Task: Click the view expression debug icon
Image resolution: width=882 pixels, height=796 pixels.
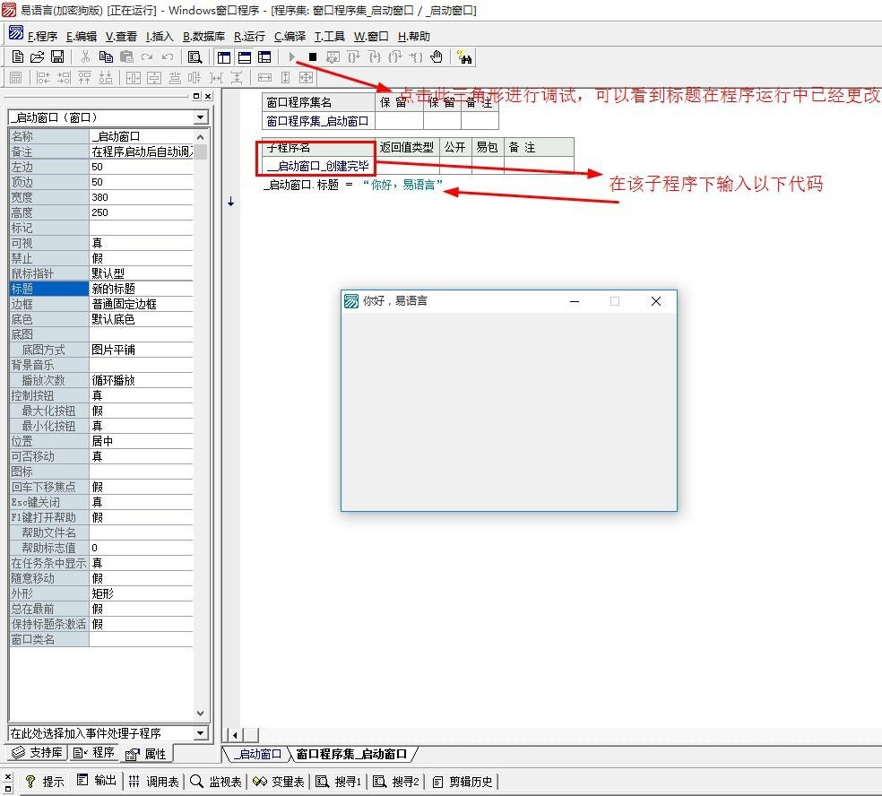Action: pyautogui.click(x=333, y=56)
